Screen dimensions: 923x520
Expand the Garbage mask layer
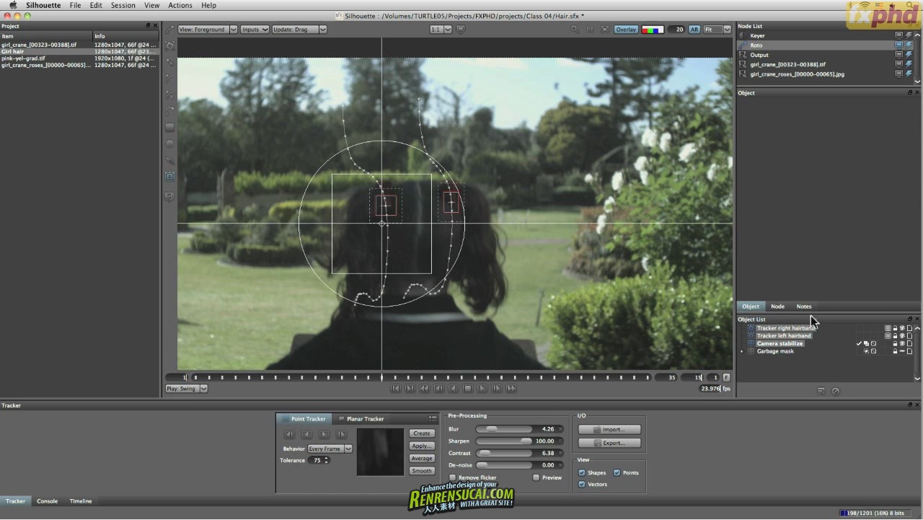741,351
